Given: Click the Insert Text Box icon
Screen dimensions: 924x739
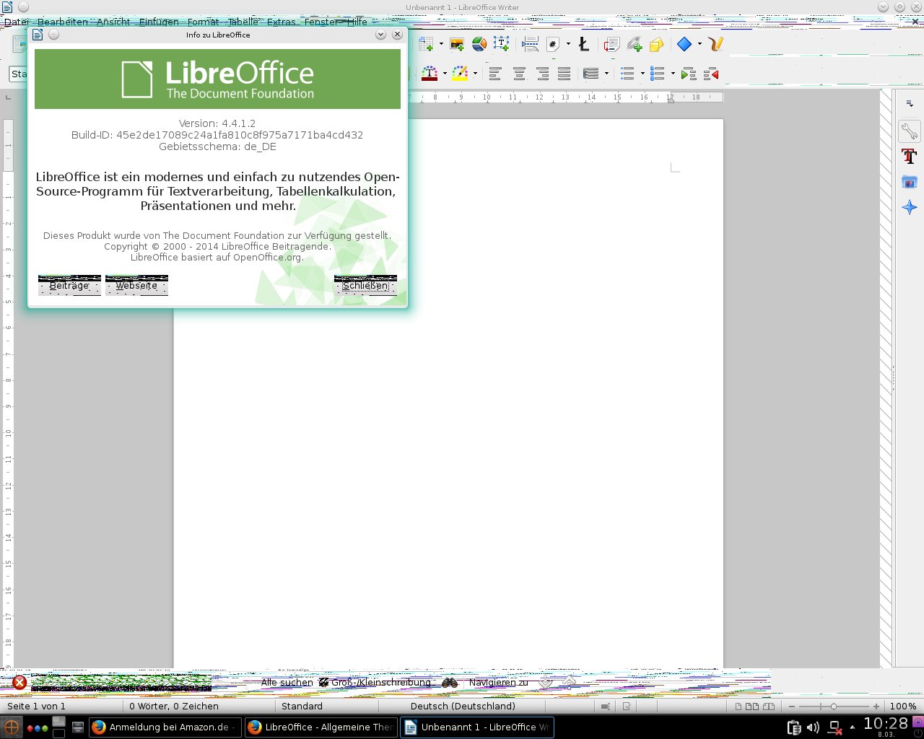Looking at the screenshot, I should tap(502, 44).
